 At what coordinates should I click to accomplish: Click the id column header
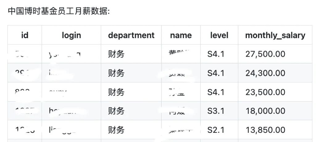pos(25,35)
